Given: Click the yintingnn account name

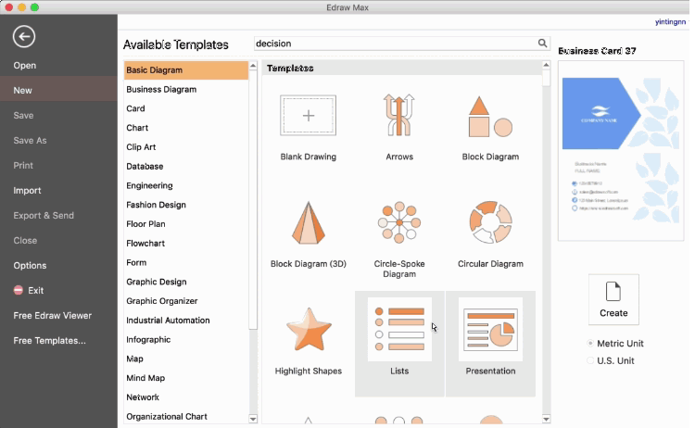Looking at the screenshot, I should tap(670, 21).
